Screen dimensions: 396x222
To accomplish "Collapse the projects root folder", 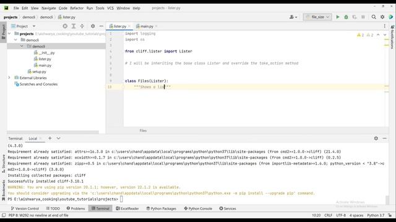I will pyautogui.click(x=9, y=33).
